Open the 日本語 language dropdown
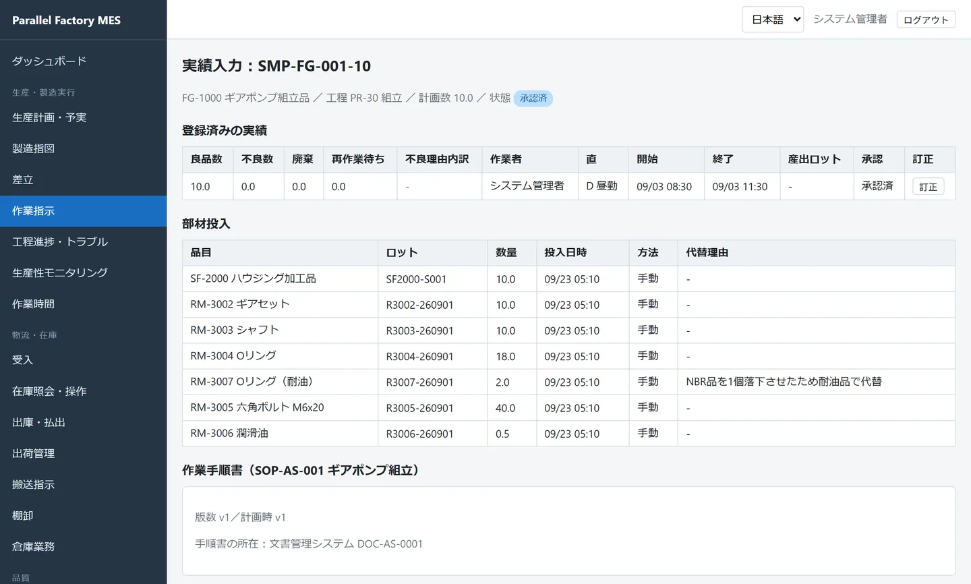Screen dimensions: 971x584 coord(773,20)
